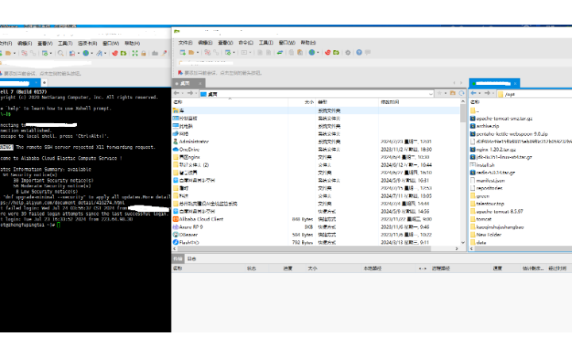
Task: Click the green Xftp launch icon in Xshell
Action: point(124,53)
